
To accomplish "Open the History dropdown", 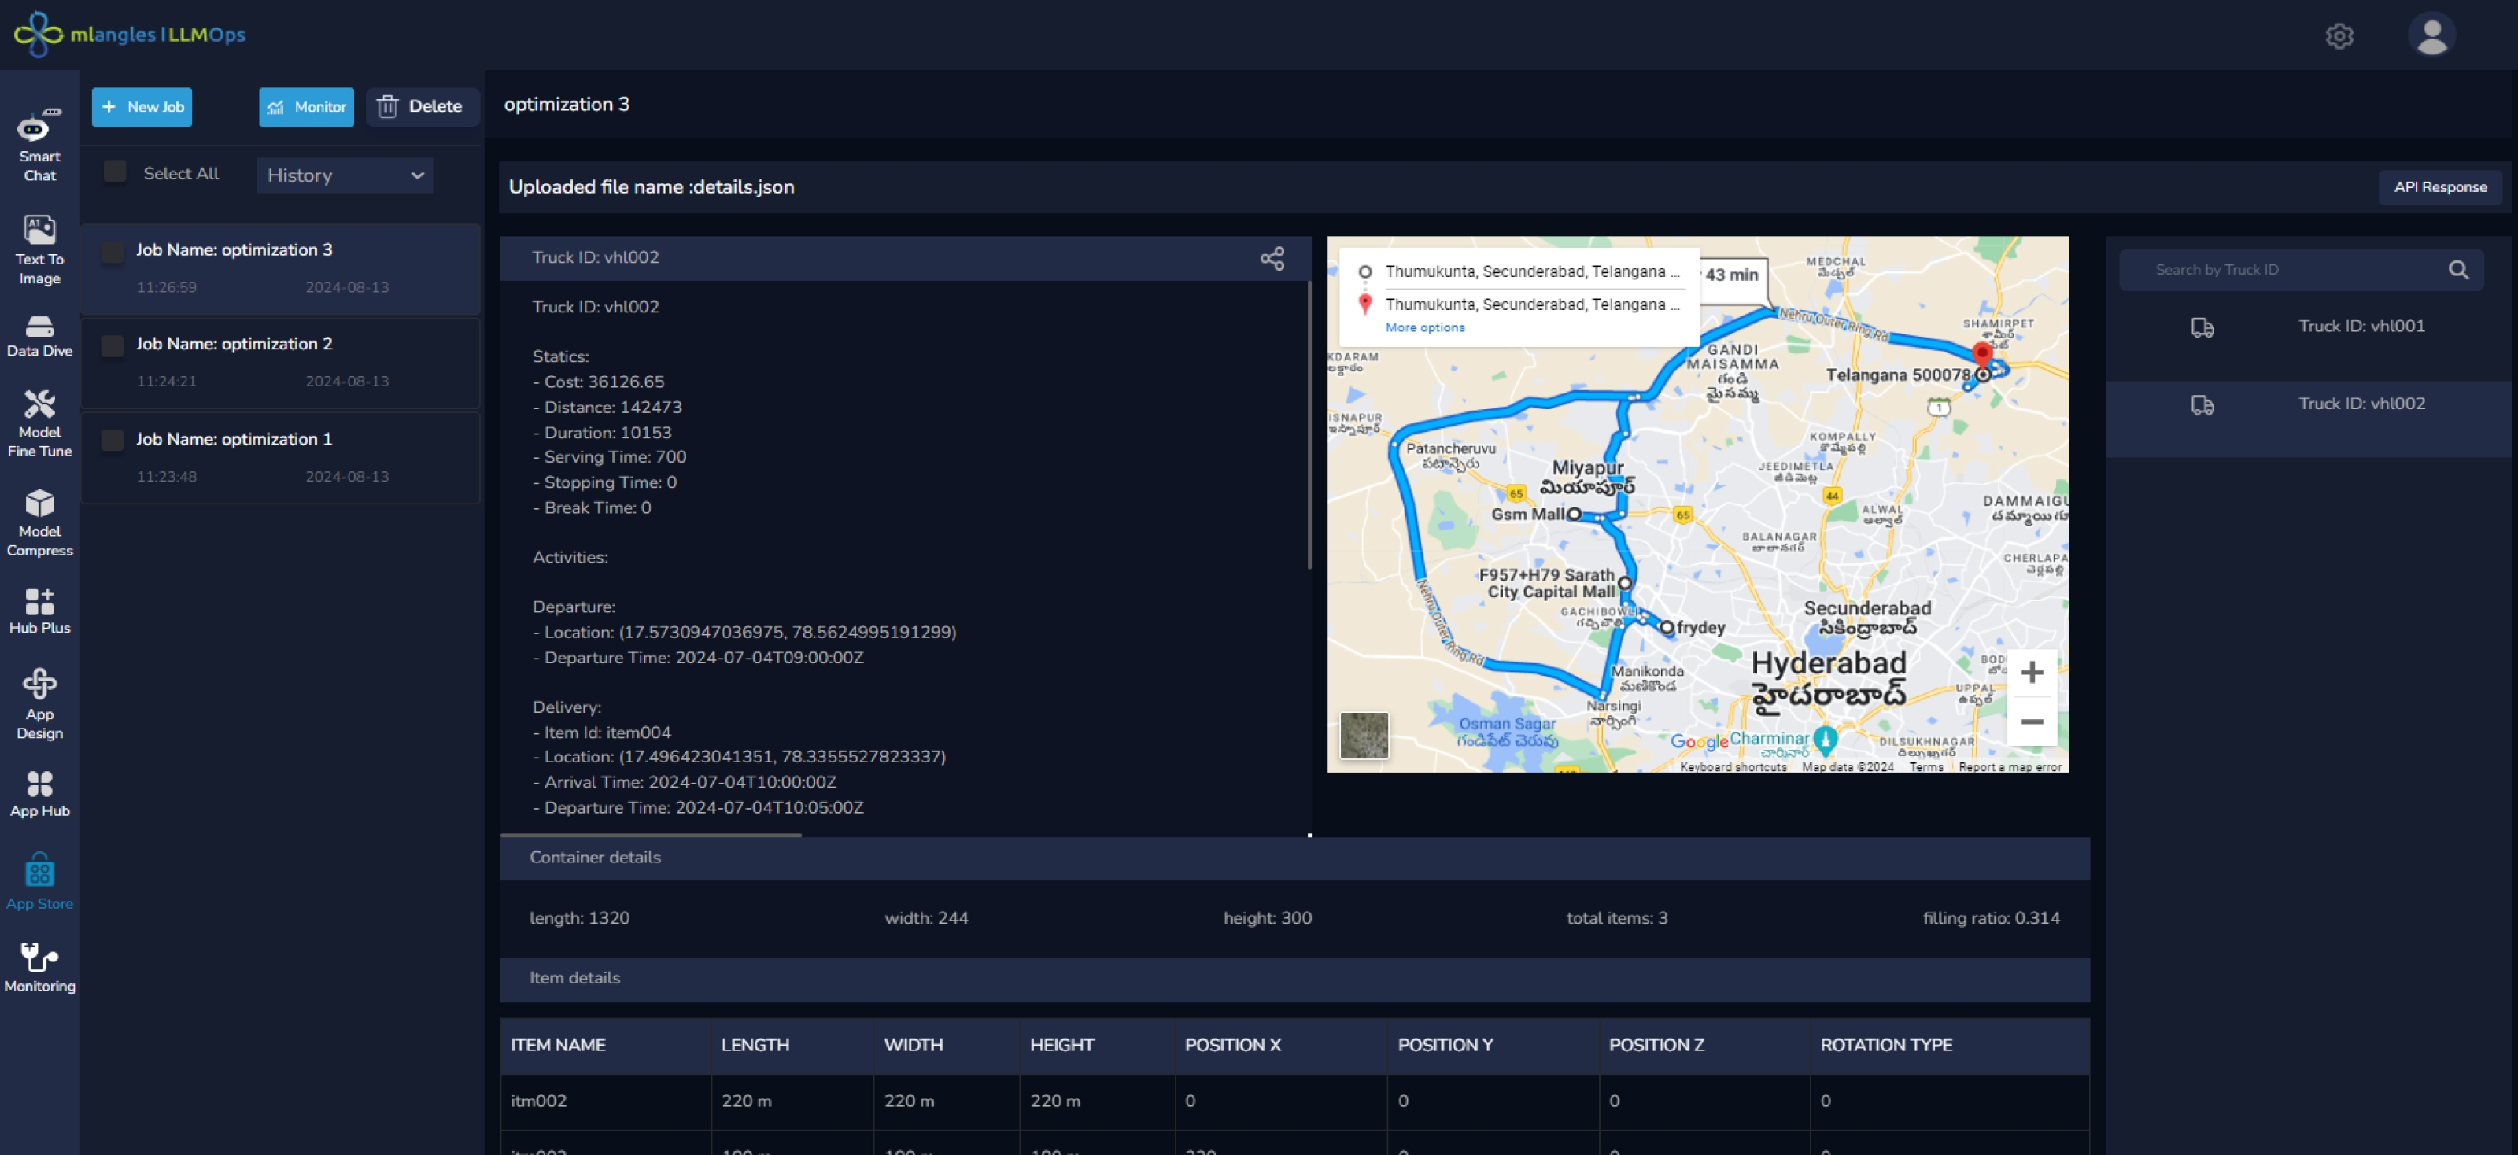I will (344, 175).
